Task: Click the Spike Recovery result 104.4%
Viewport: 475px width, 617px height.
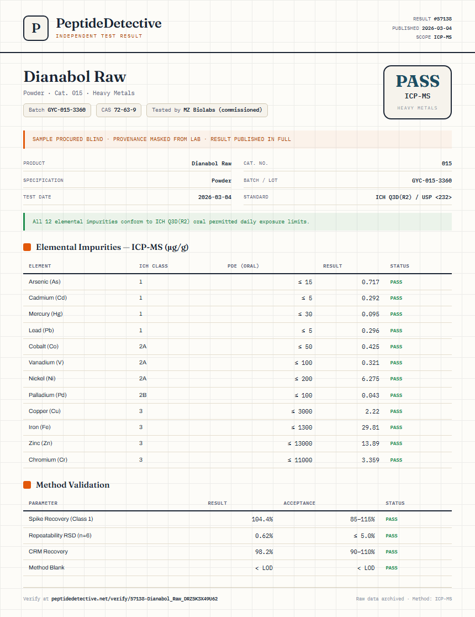Action: tap(262, 519)
